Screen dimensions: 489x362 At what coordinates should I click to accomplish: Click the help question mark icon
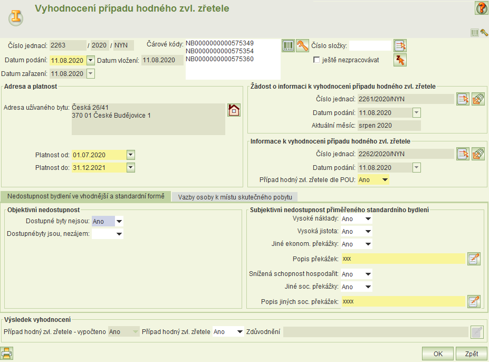coord(481,8)
